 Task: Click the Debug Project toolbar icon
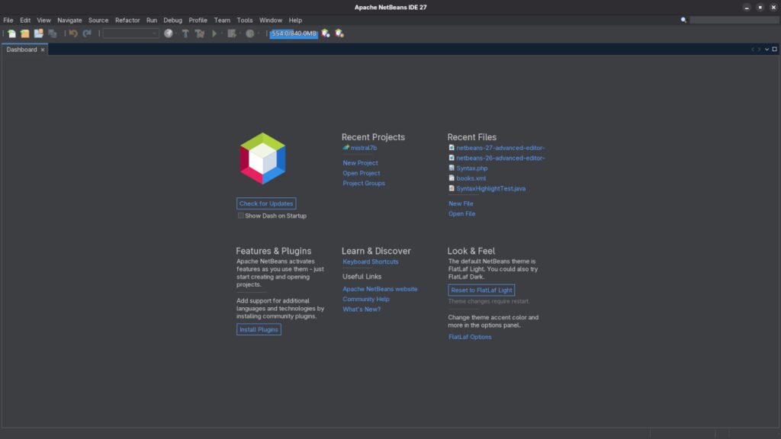(x=233, y=34)
